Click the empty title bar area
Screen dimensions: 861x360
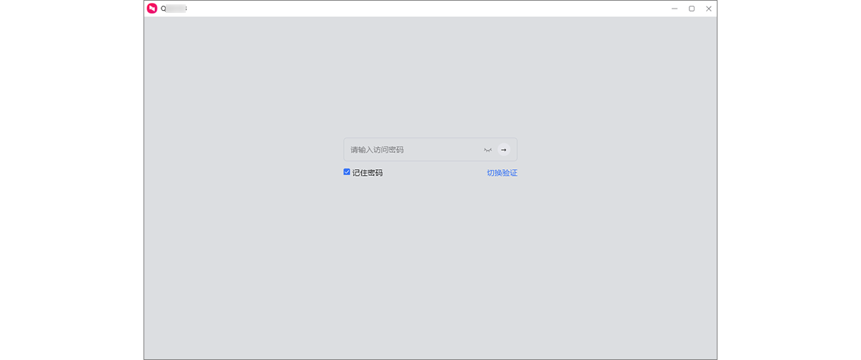[x=430, y=9]
